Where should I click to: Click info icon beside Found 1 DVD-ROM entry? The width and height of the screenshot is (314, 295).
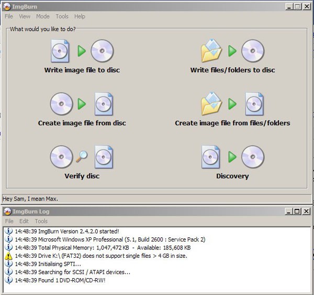click(8, 280)
